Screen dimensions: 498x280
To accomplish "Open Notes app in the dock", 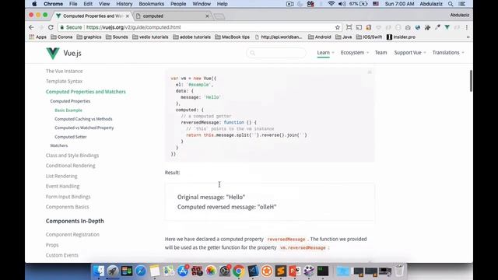I will [x=155, y=271].
